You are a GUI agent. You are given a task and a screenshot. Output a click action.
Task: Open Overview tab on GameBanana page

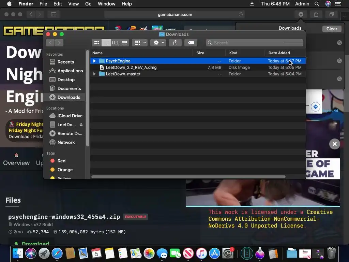(16, 160)
